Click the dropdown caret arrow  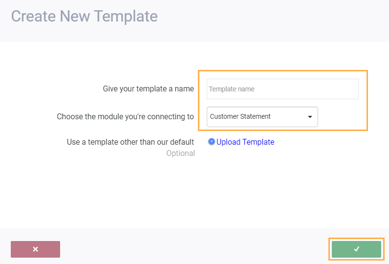coord(310,117)
